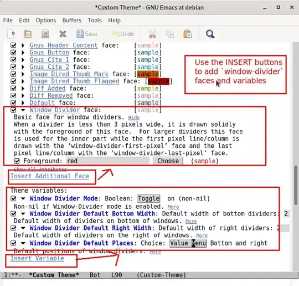Image resolution: width=299 pixels, height=286 pixels.
Task: Open a file via the folder toolbar icon
Action: [x=28, y=34]
